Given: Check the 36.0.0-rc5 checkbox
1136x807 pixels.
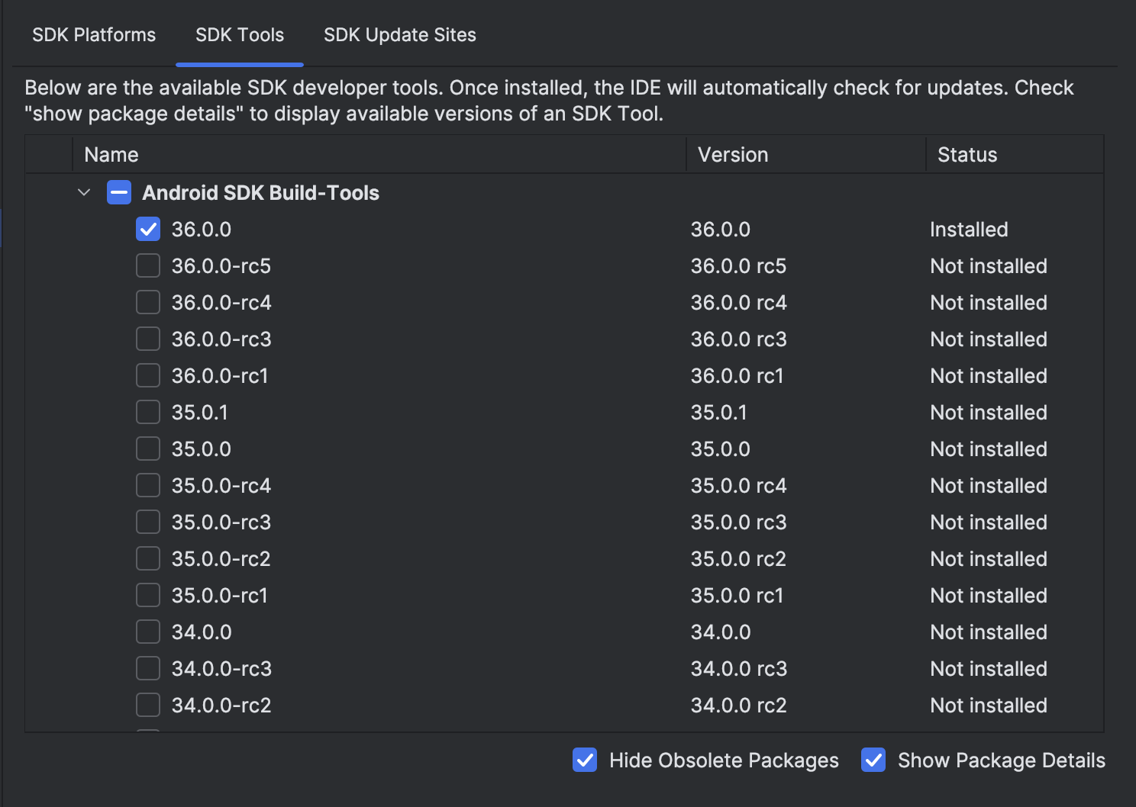Looking at the screenshot, I should point(148,265).
